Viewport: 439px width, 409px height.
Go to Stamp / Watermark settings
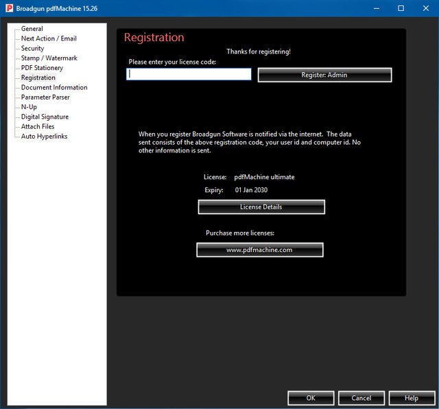(49, 58)
